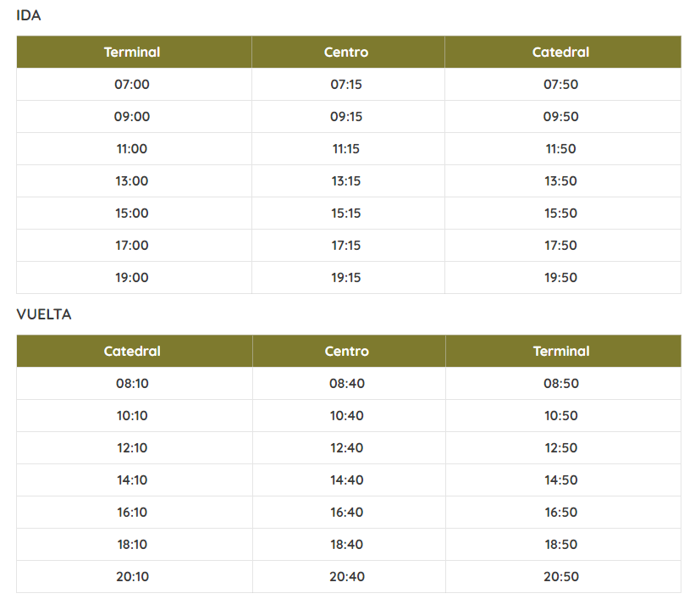The width and height of the screenshot is (695, 610).
Task: Select the 16:40 Centro return cell
Action: [347, 512]
